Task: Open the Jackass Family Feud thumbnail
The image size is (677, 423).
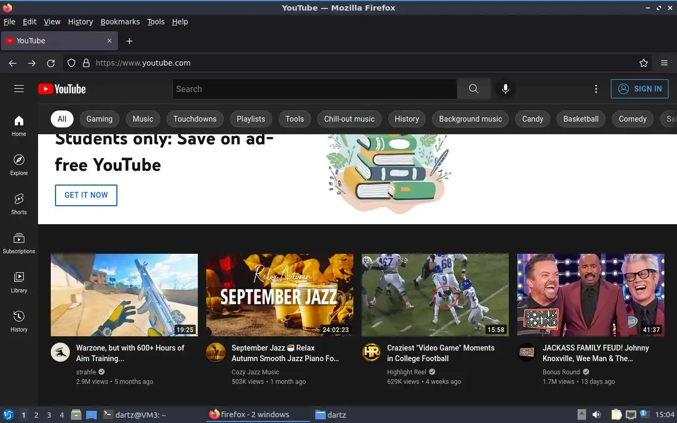Action: click(591, 295)
